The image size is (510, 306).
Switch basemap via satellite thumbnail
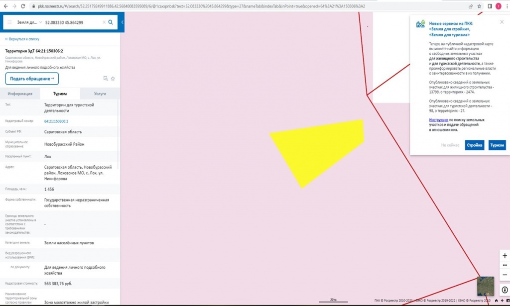(485, 286)
